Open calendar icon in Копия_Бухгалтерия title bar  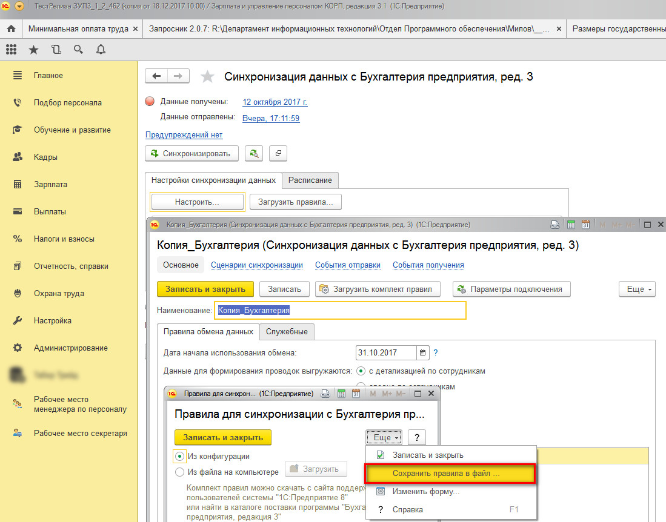coord(586,225)
